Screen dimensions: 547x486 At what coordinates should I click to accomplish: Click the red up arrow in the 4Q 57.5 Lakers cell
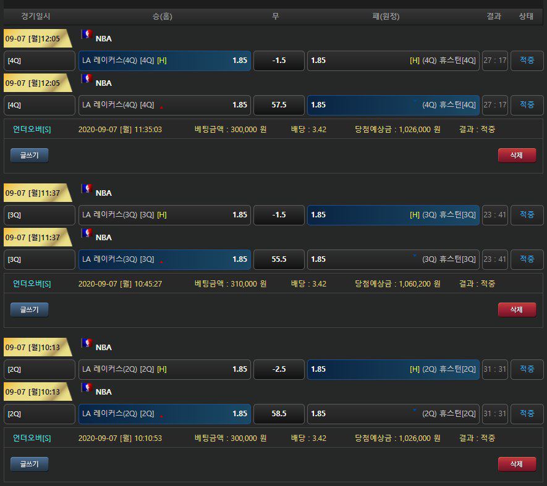point(161,107)
